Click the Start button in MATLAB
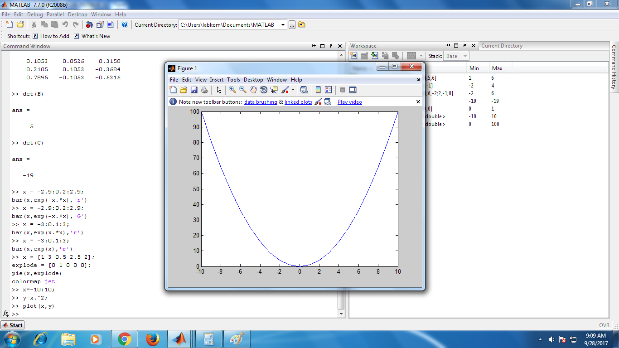 [x=13, y=325]
